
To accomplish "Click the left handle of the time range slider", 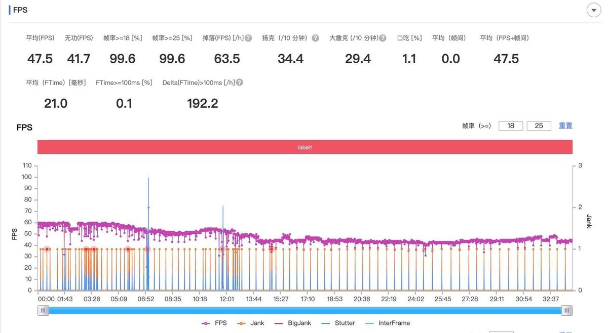I will click(43, 310).
